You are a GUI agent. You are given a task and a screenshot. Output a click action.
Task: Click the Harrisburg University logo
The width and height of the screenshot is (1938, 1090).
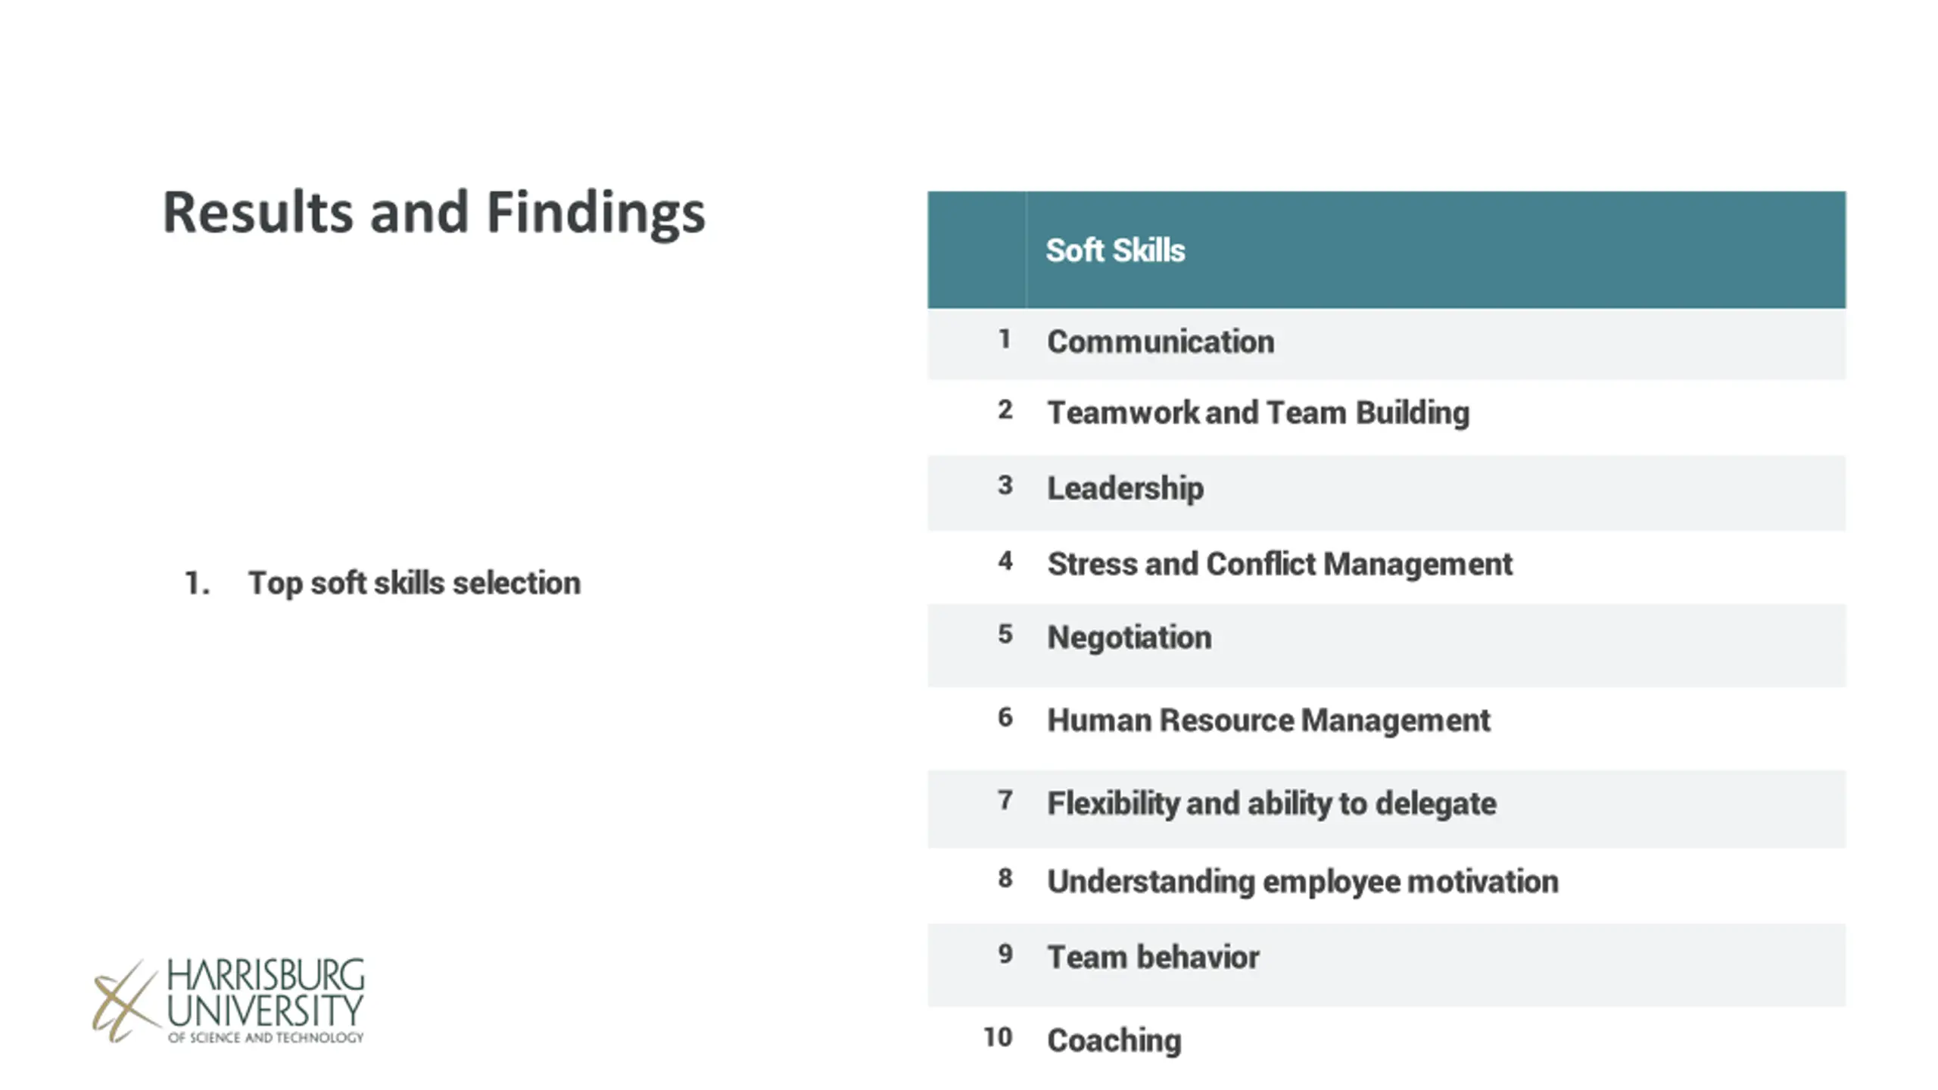(x=228, y=1000)
